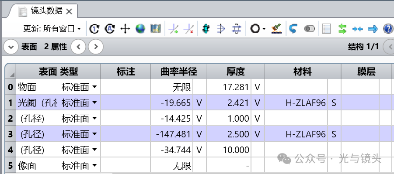Screen dimensions: 394x174
Task: Click the V solve beside radius -34.744
Action: point(199,150)
